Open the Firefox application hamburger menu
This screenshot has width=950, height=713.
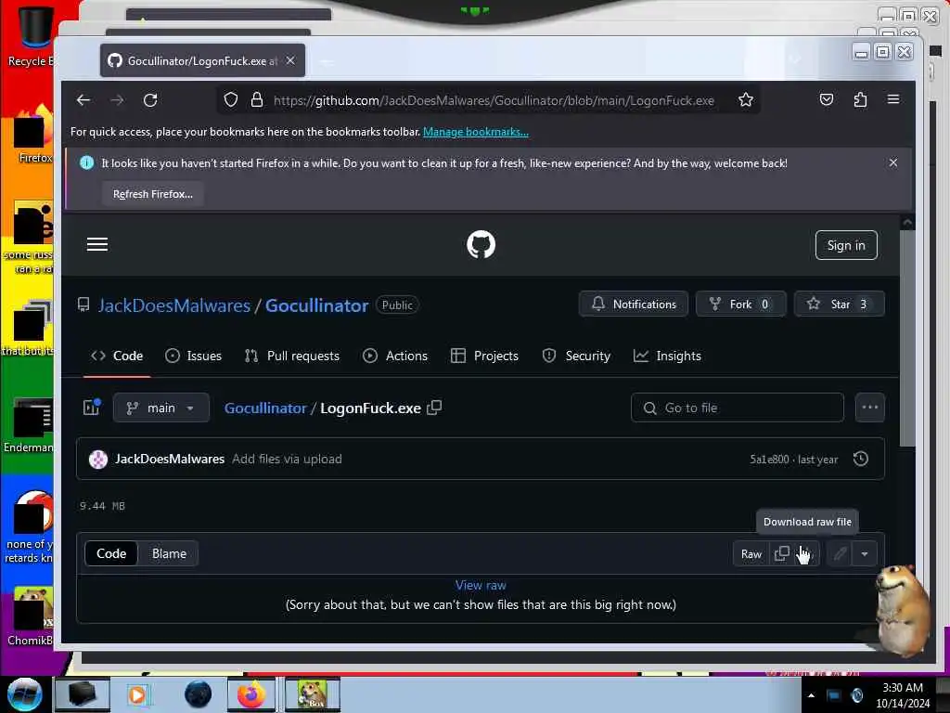[x=893, y=99]
